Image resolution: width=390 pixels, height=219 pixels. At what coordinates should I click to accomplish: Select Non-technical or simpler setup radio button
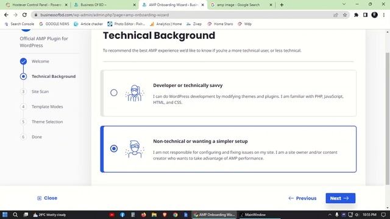pyautogui.click(x=114, y=148)
